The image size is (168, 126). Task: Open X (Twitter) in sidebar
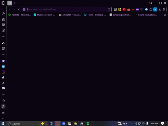3,83
